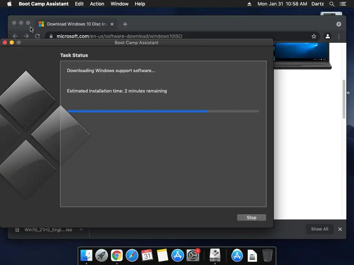
Task: Click the download progress bar
Action: point(163,111)
